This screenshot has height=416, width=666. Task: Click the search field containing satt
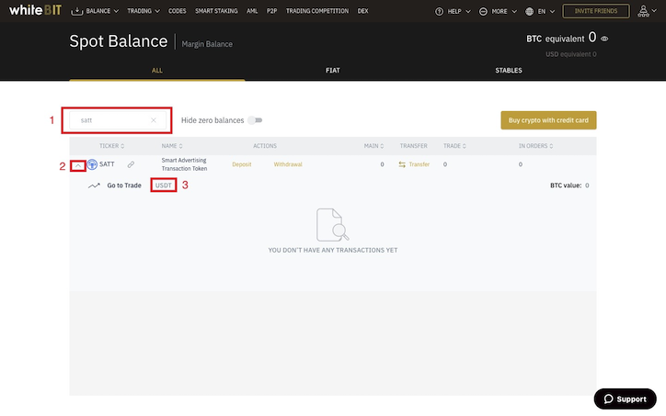click(117, 120)
